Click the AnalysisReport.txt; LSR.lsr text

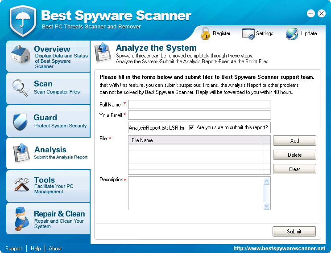tap(157, 128)
